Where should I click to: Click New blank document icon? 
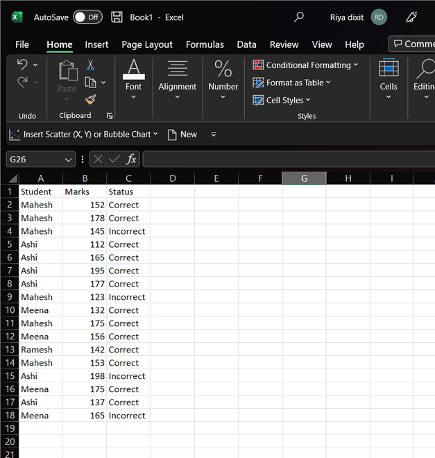tap(173, 135)
